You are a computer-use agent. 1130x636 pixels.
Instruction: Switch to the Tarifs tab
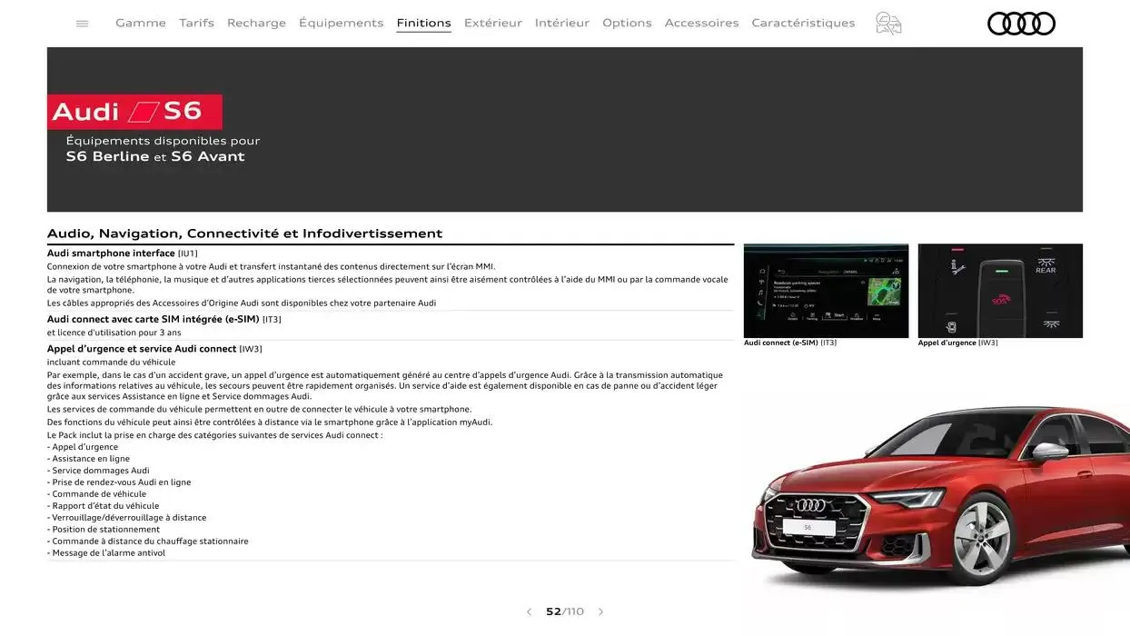click(196, 23)
